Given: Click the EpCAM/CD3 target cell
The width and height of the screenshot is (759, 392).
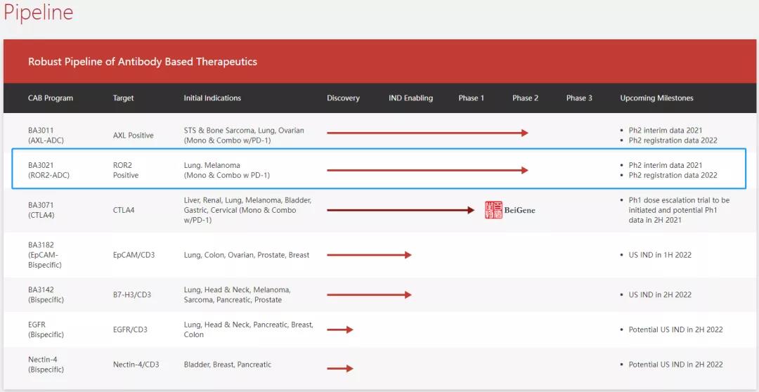Looking at the screenshot, I should click(x=134, y=255).
